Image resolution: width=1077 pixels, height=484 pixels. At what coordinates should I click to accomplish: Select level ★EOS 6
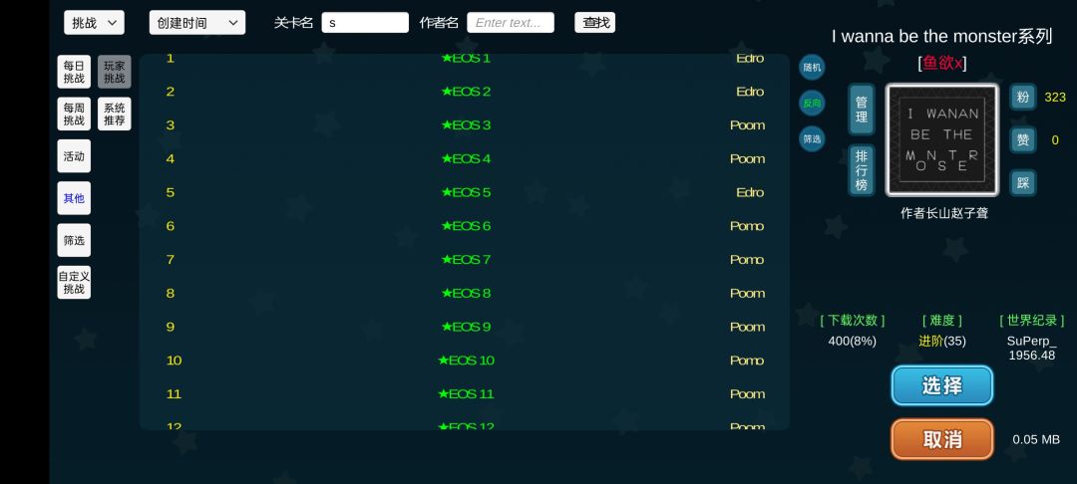click(x=465, y=226)
